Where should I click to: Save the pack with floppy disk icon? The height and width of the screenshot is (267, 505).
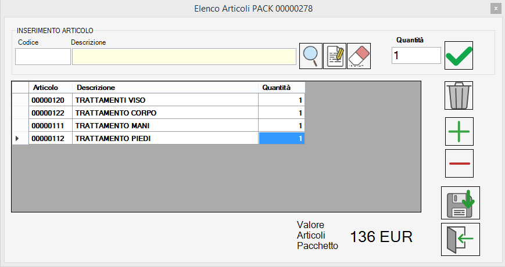click(460, 203)
